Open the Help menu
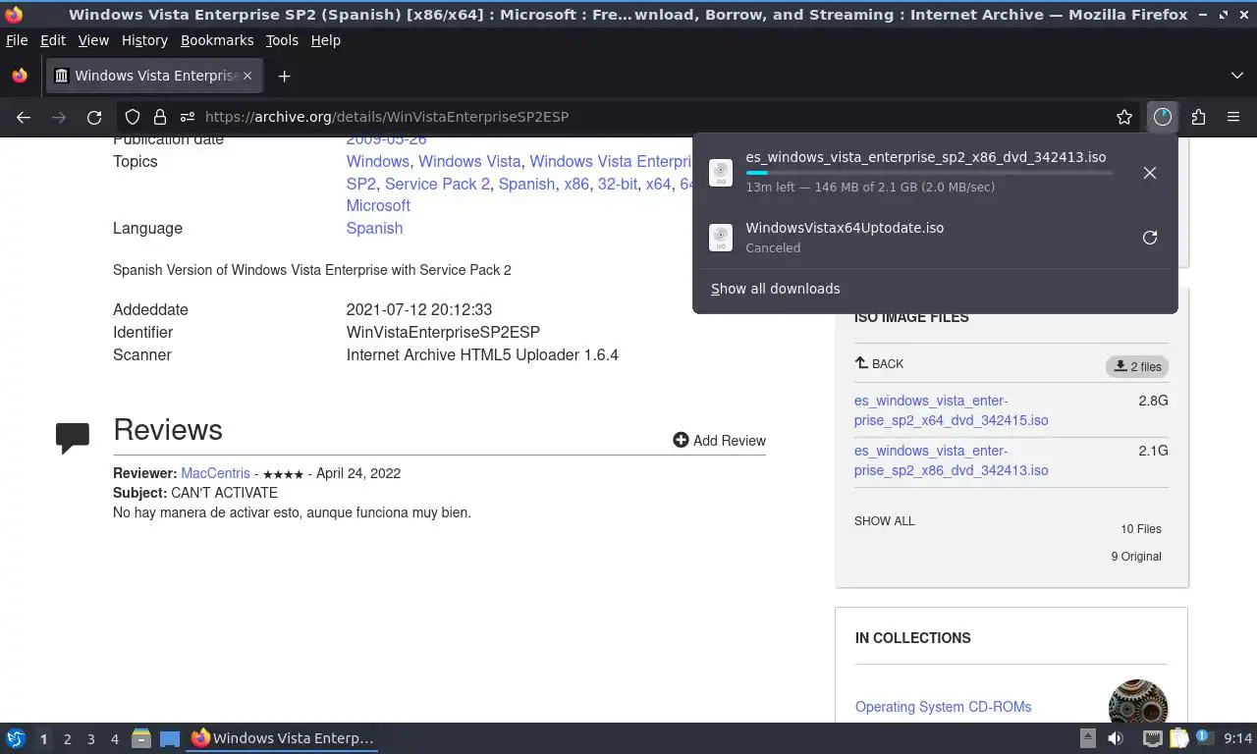Image resolution: width=1257 pixels, height=754 pixels. click(326, 40)
